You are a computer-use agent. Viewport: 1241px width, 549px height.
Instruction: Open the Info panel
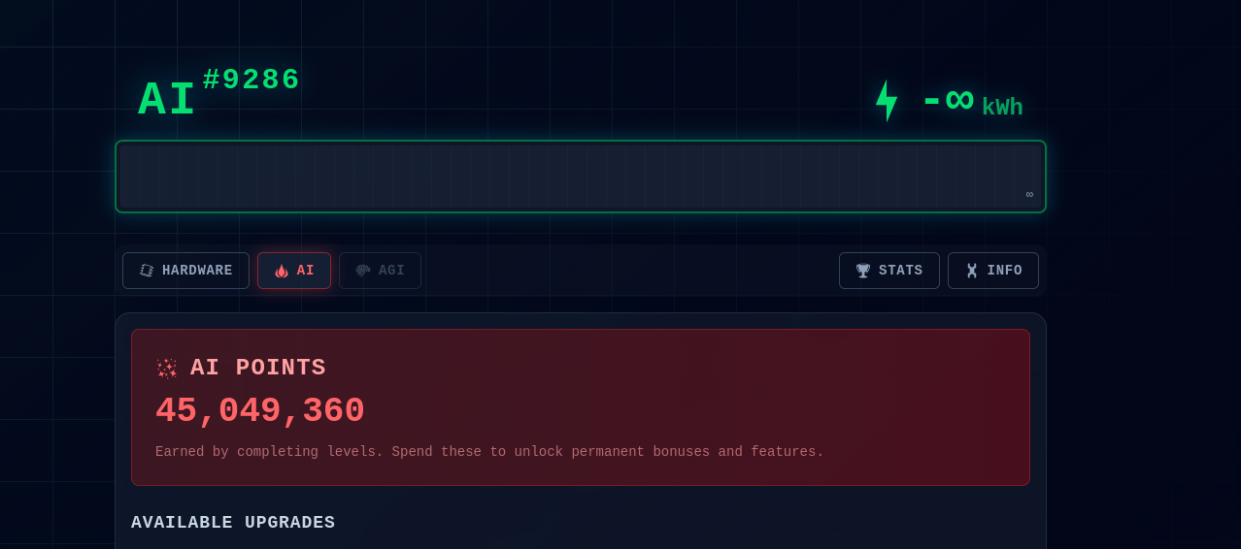993,271
